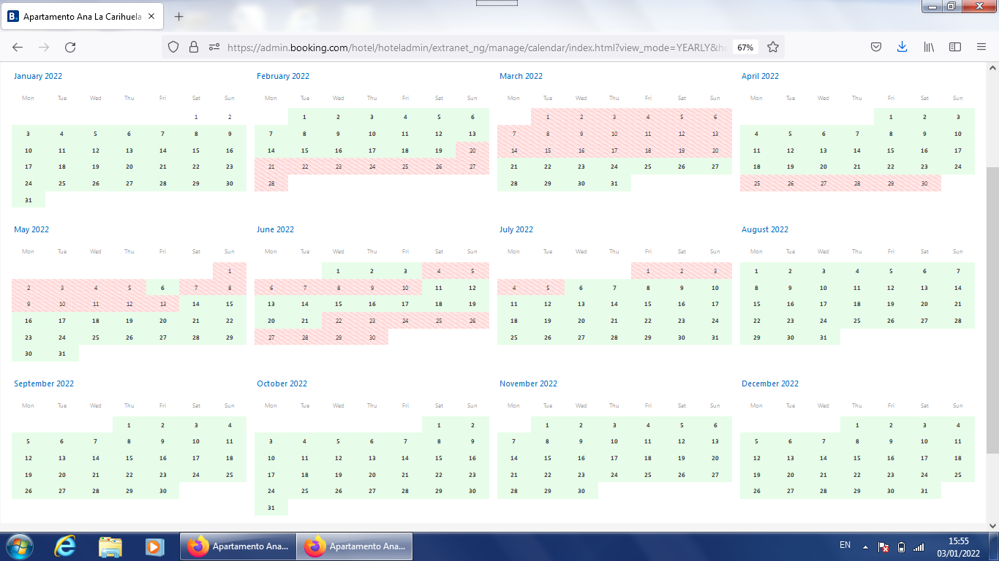This screenshot has height=561, width=999.
Task: Click the padlock site security icon
Action: click(194, 47)
